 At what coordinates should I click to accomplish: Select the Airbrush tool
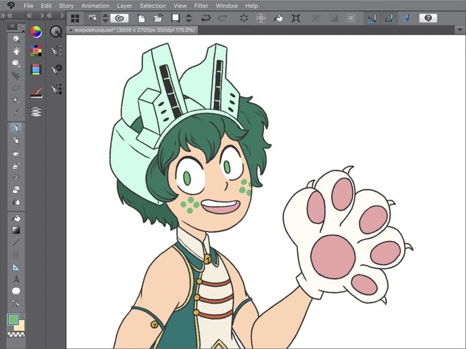point(16,166)
